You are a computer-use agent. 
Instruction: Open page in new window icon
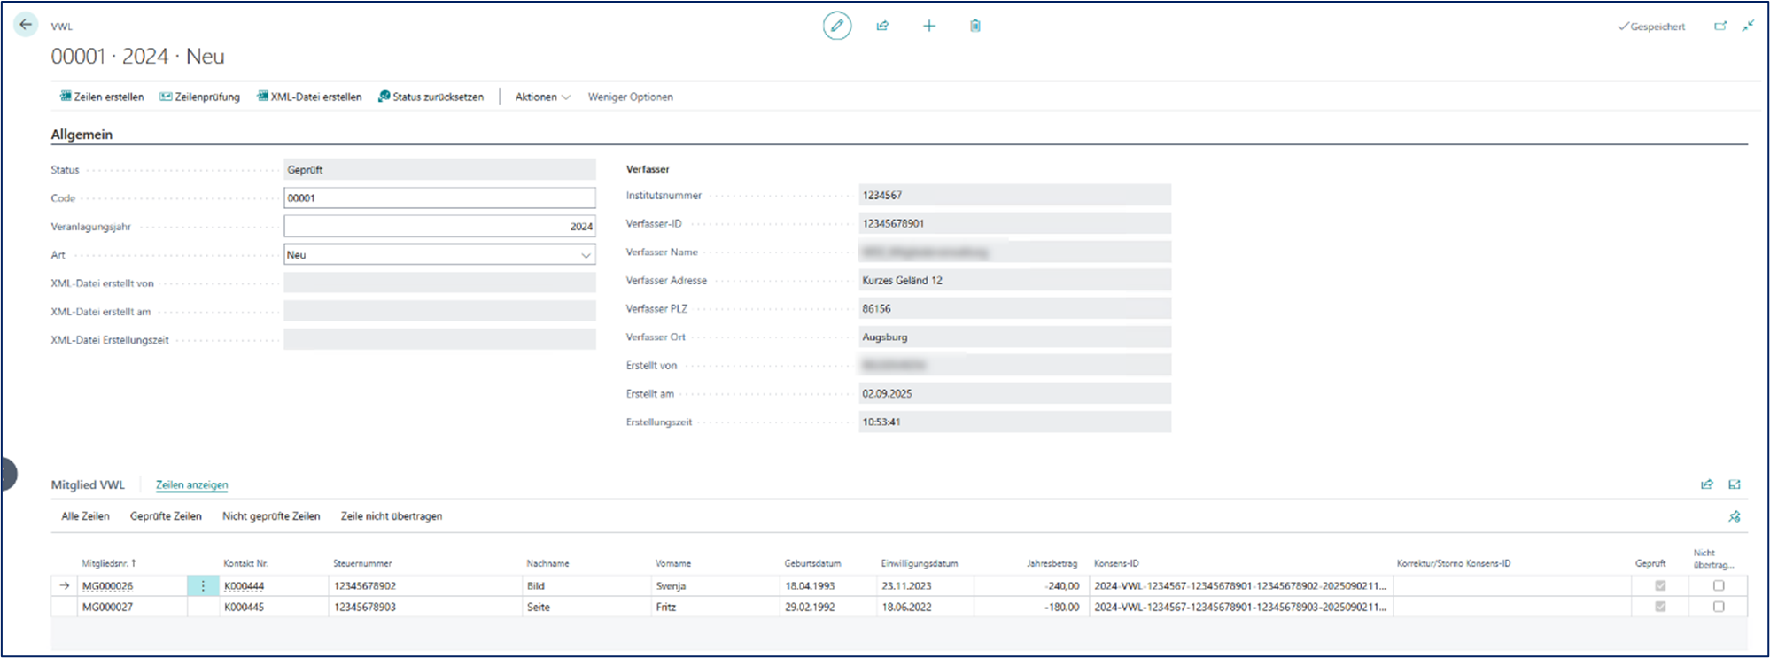pos(1720,26)
